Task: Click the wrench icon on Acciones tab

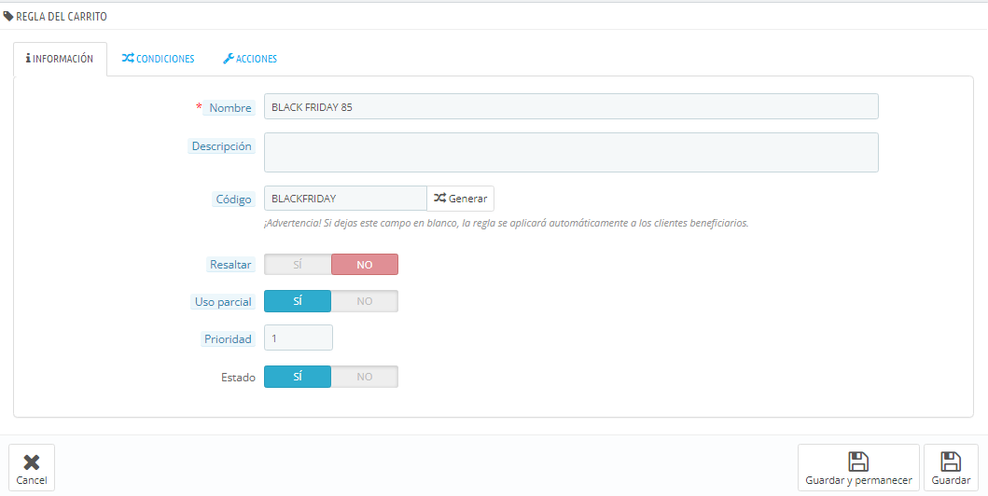Action: coord(228,59)
